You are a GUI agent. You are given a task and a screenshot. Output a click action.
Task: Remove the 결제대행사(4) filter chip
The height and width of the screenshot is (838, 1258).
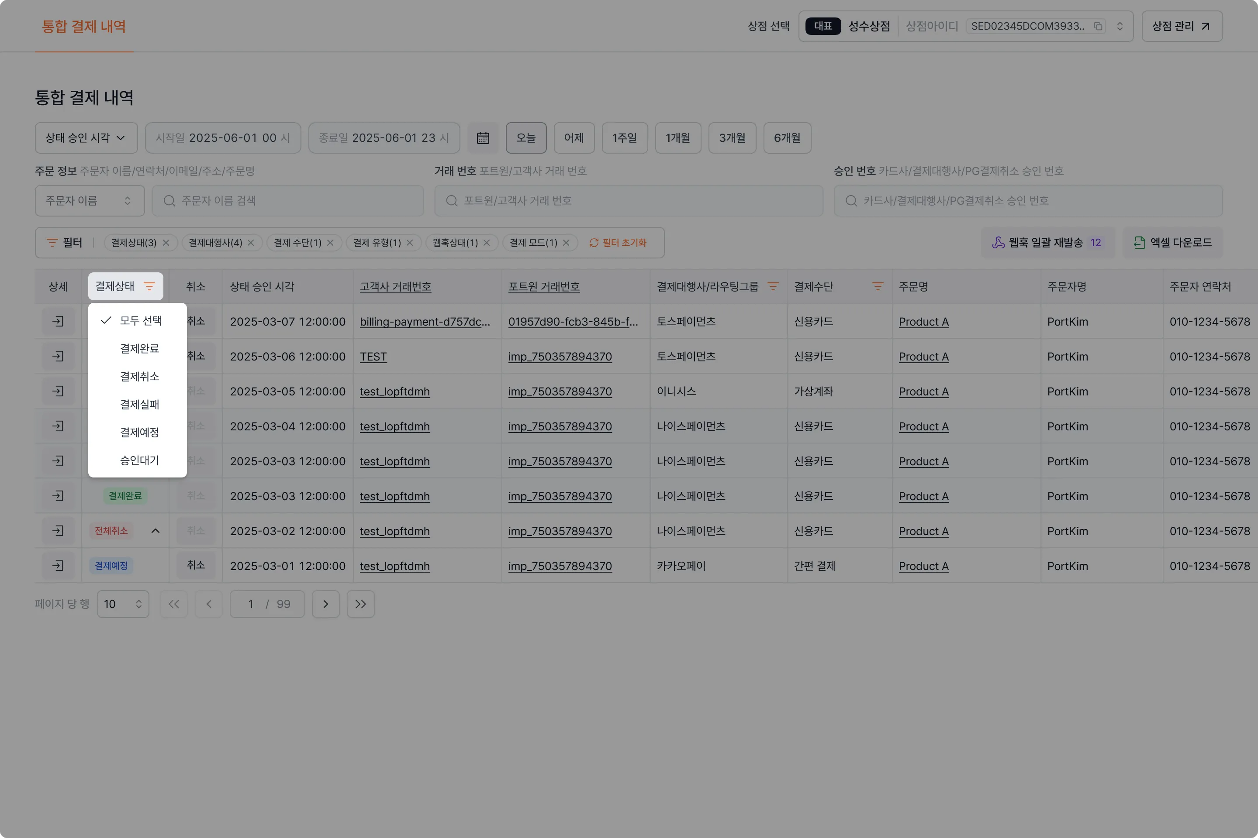(251, 243)
